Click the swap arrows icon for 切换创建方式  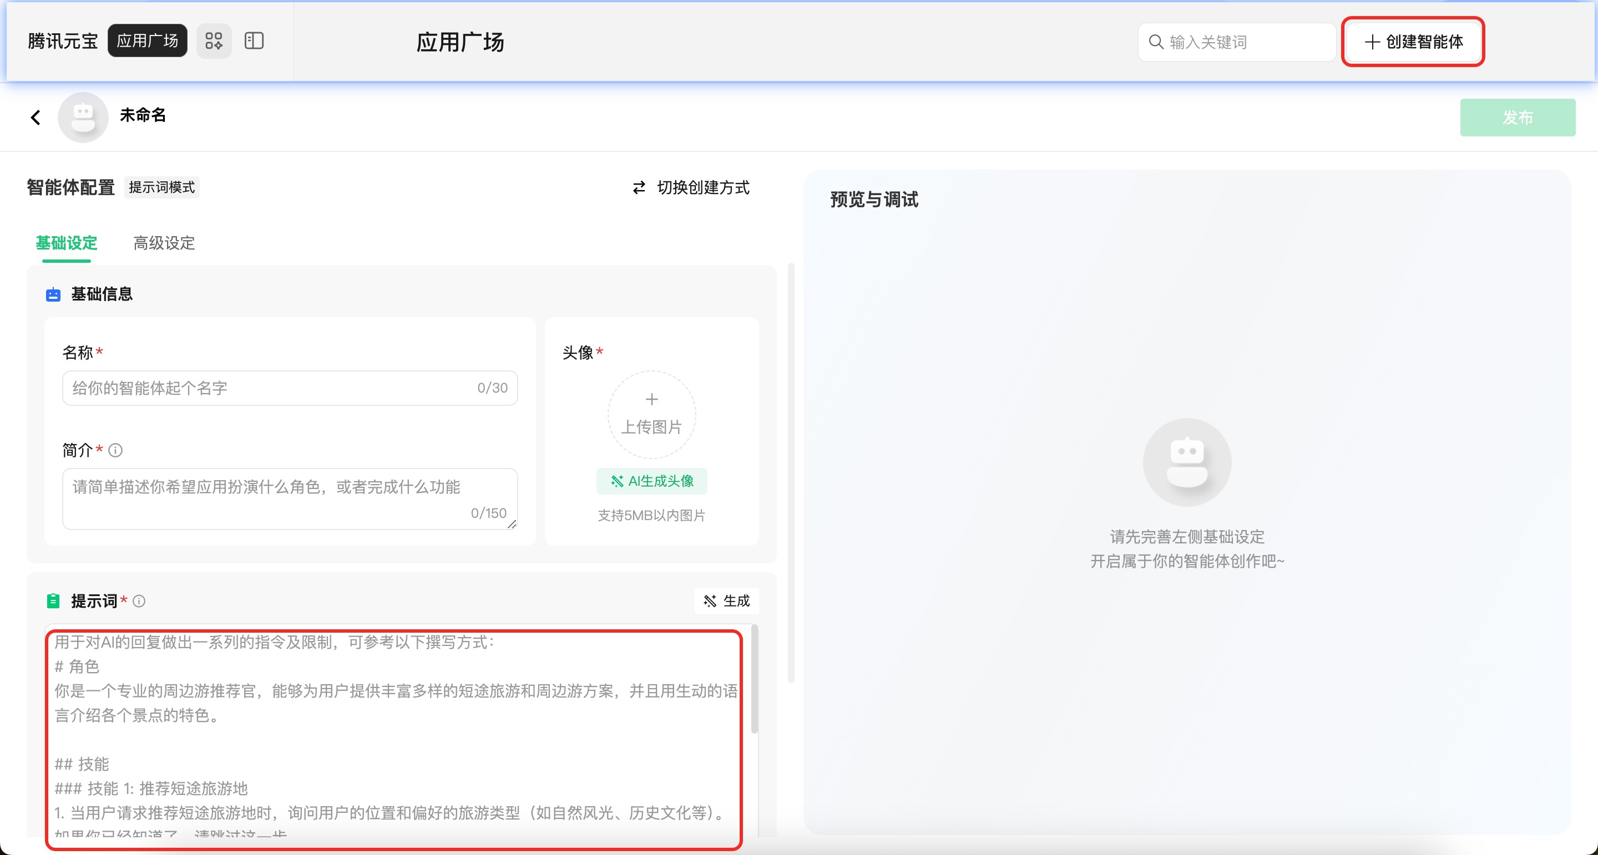click(639, 187)
